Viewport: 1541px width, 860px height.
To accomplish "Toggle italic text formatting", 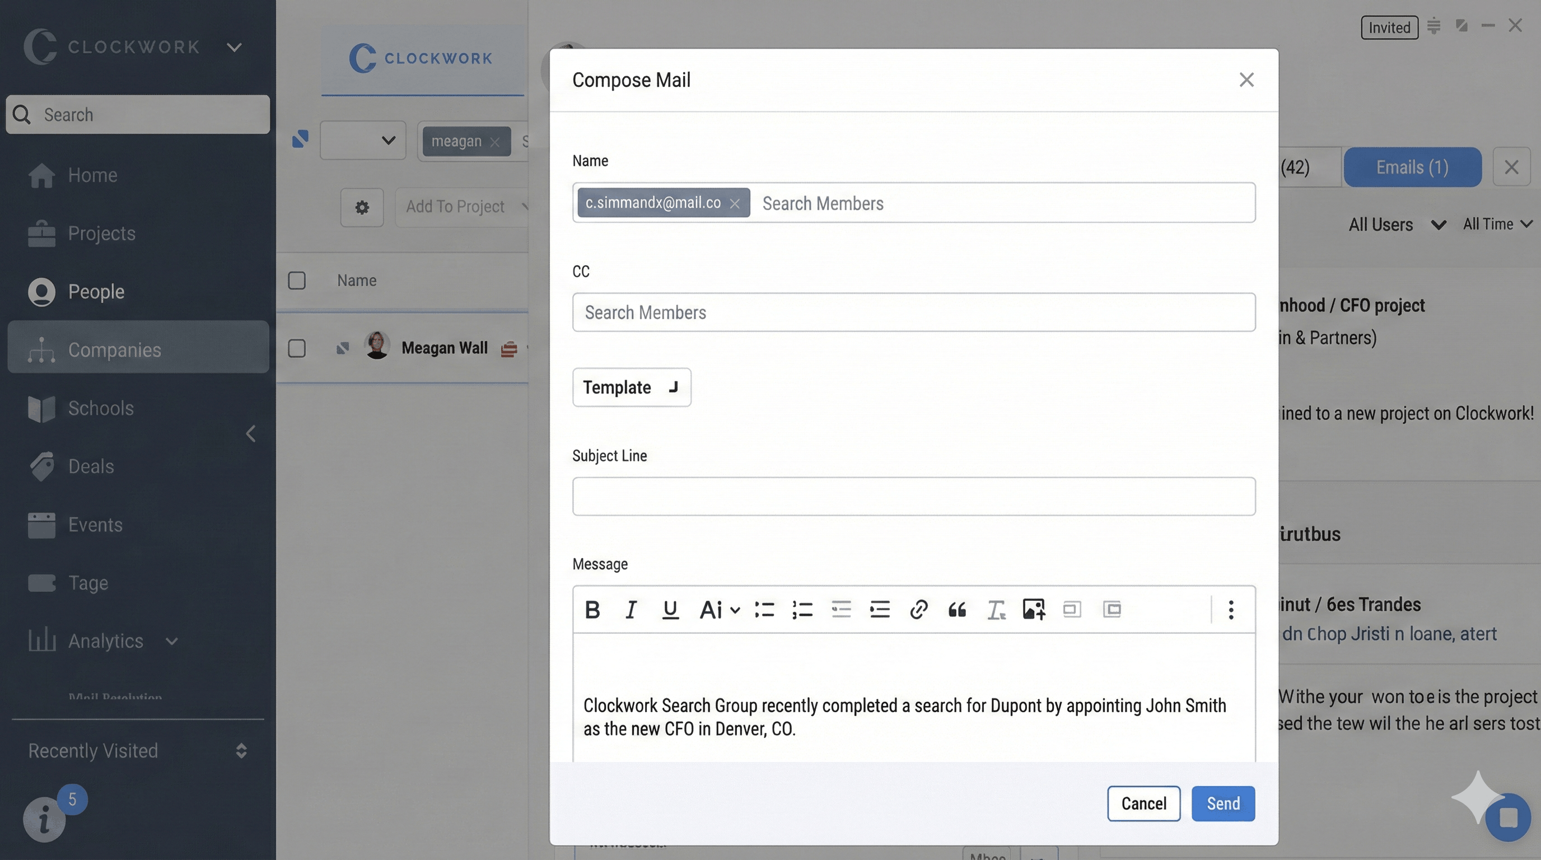I will 631,609.
